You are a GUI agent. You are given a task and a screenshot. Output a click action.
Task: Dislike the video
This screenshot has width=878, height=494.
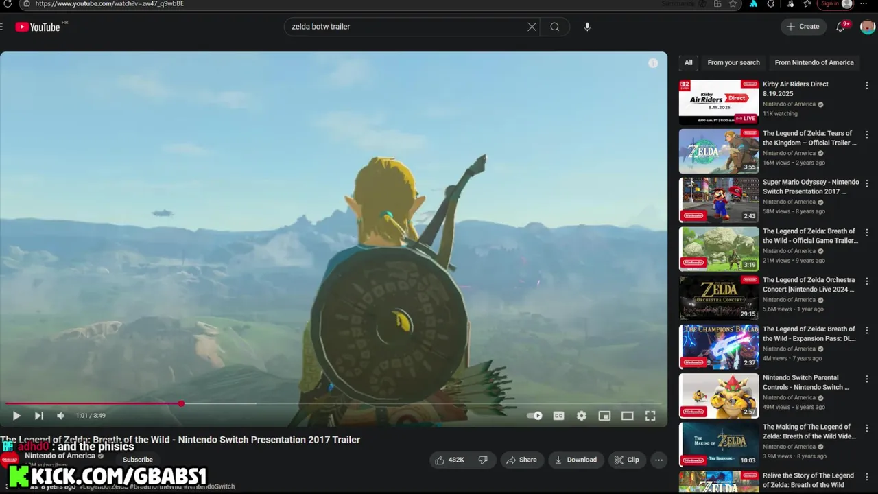(x=483, y=460)
